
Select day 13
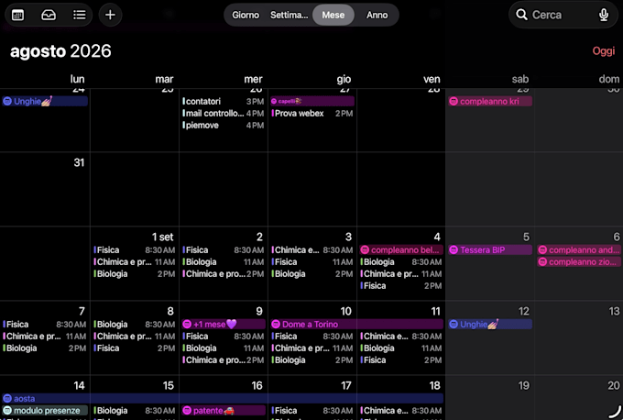[x=614, y=311]
